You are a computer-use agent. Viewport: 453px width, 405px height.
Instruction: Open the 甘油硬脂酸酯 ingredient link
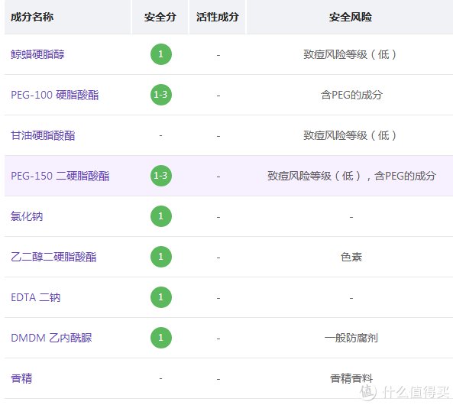click(x=43, y=135)
